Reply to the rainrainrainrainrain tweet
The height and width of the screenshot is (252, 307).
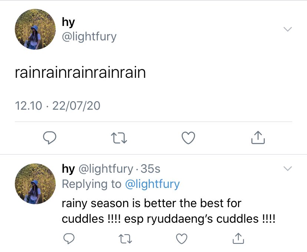point(50,138)
